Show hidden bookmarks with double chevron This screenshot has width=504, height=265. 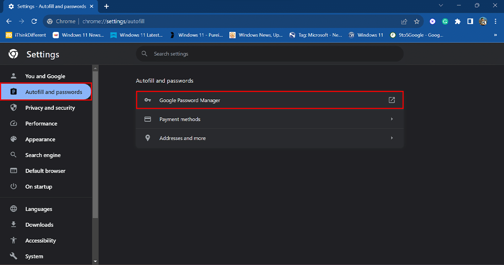click(496, 35)
